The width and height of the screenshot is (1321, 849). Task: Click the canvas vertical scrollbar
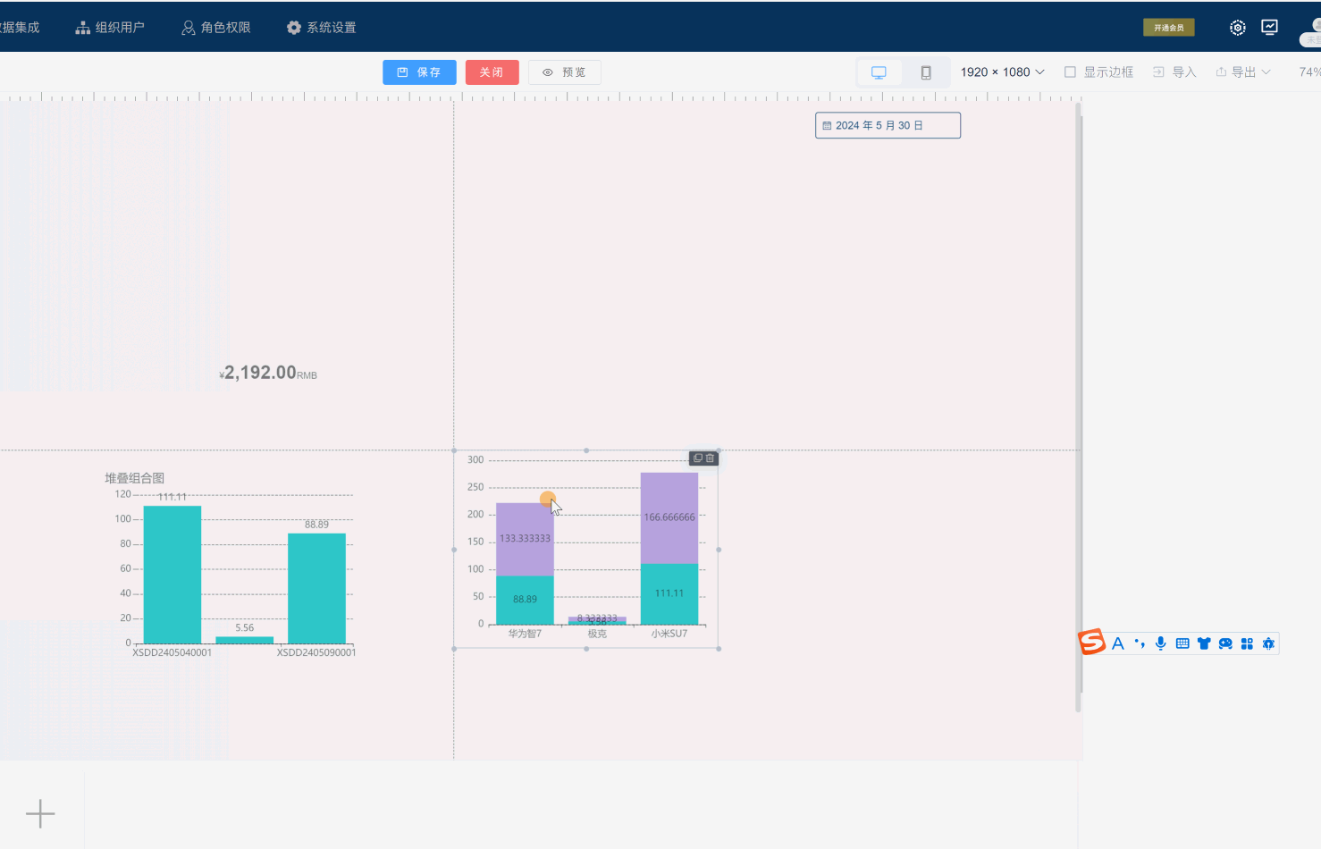point(1078,407)
